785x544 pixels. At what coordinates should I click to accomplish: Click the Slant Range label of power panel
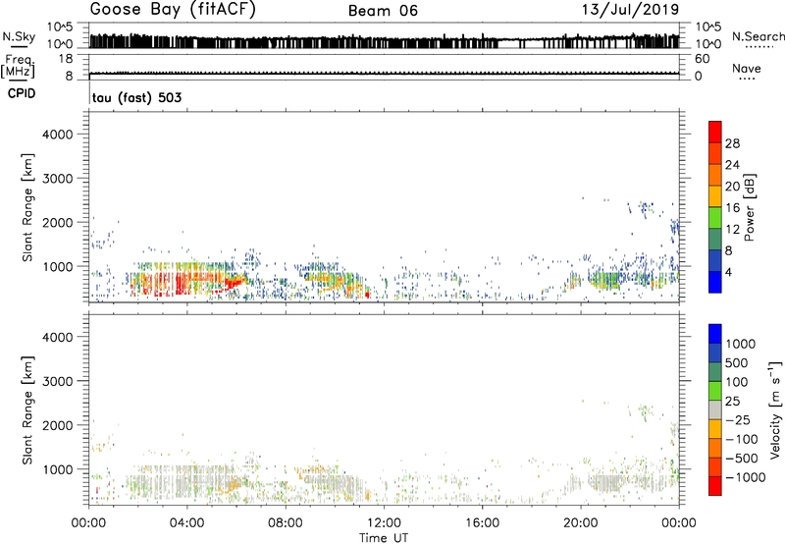27,207
